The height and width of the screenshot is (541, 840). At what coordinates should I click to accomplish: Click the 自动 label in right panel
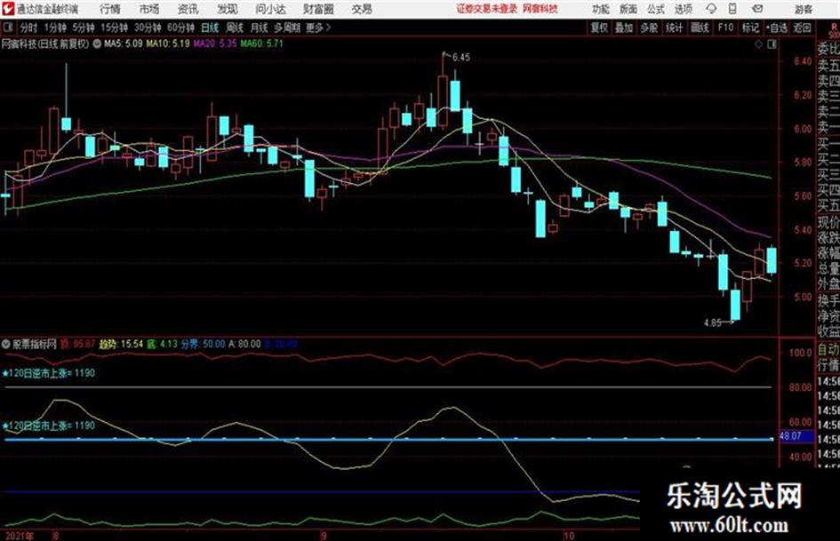pyautogui.click(x=828, y=350)
